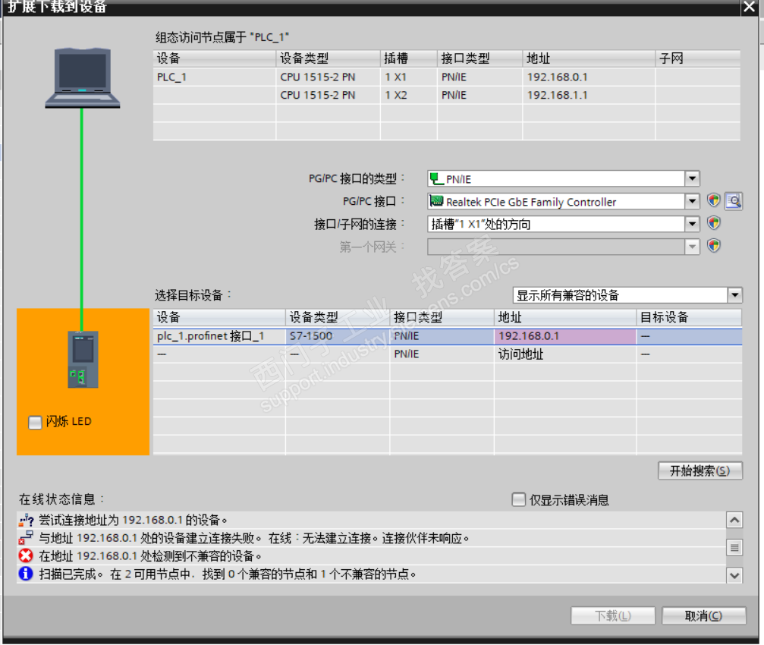Click the laptop PG/PC graphic
764x645 pixels.
coord(83,78)
